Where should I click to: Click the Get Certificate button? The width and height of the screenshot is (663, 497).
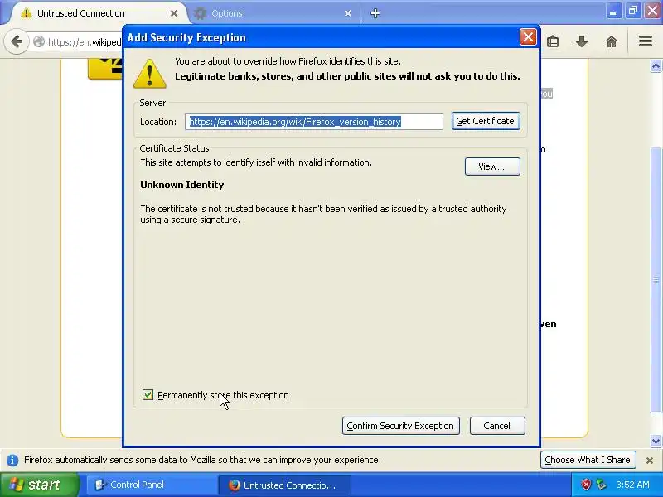[x=486, y=121]
